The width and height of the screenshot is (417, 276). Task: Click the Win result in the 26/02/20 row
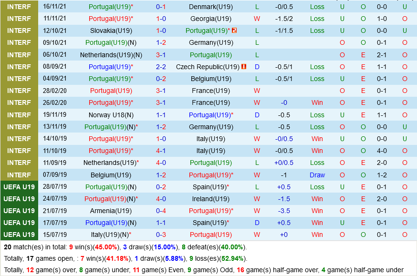pyautogui.click(x=317, y=103)
